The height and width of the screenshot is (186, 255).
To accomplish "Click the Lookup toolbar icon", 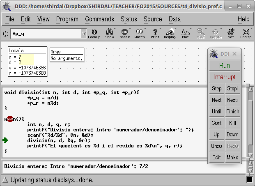I will [x=94, y=33].
